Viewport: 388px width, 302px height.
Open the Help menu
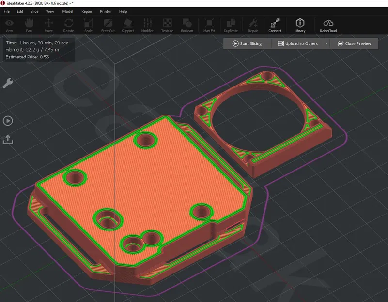click(123, 11)
